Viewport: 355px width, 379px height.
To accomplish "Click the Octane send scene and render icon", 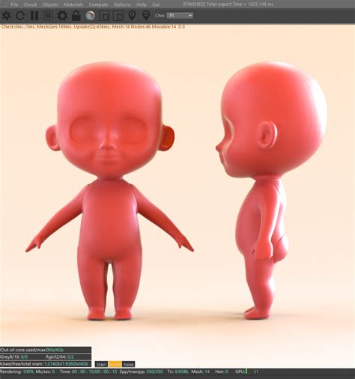I will [x=7, y=16].
